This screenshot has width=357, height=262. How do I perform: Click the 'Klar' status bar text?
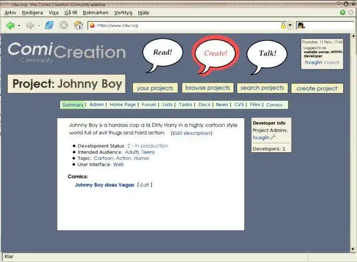(9, 256)
